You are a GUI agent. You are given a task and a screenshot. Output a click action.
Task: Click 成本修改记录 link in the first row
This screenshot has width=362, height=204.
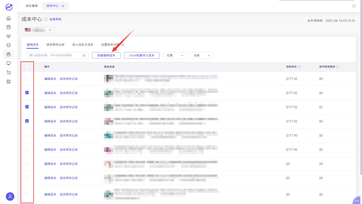tap(69, 79)
